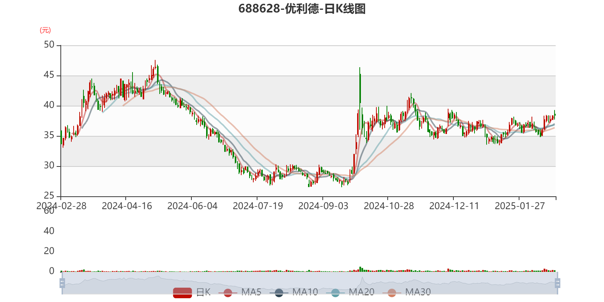This screenshot has width=604, height=302.
Task: Click the 50 price axis label
Action: click(x=49, y=45)
